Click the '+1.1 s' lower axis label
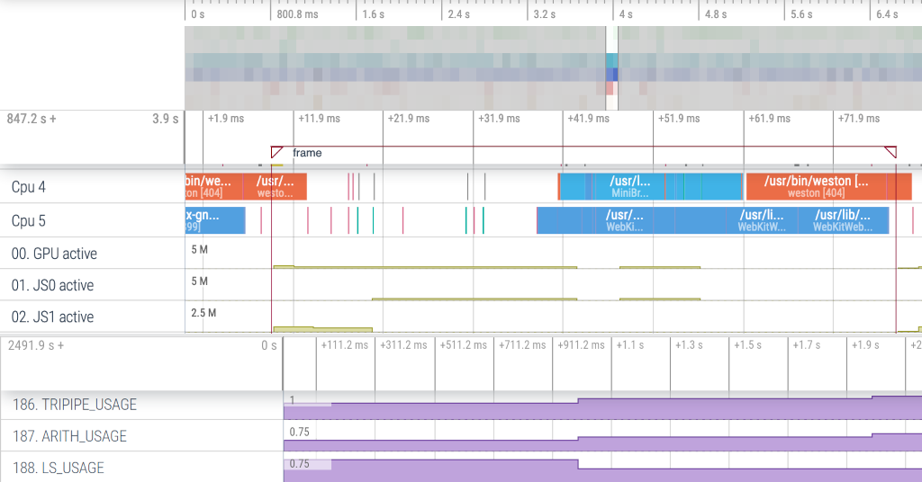 (x=629, y=345)
